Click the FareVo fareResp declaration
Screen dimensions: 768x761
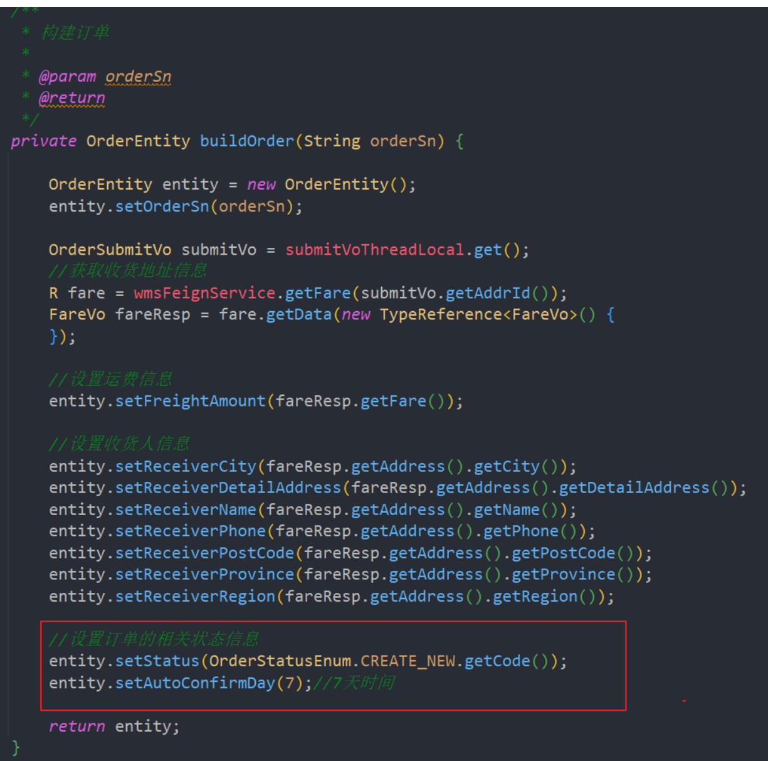click(x=120, y=314)
